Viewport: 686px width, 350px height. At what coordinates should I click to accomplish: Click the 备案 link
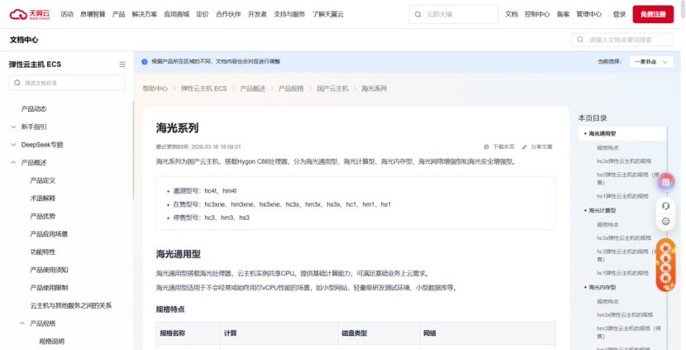(x=563, y=14)
